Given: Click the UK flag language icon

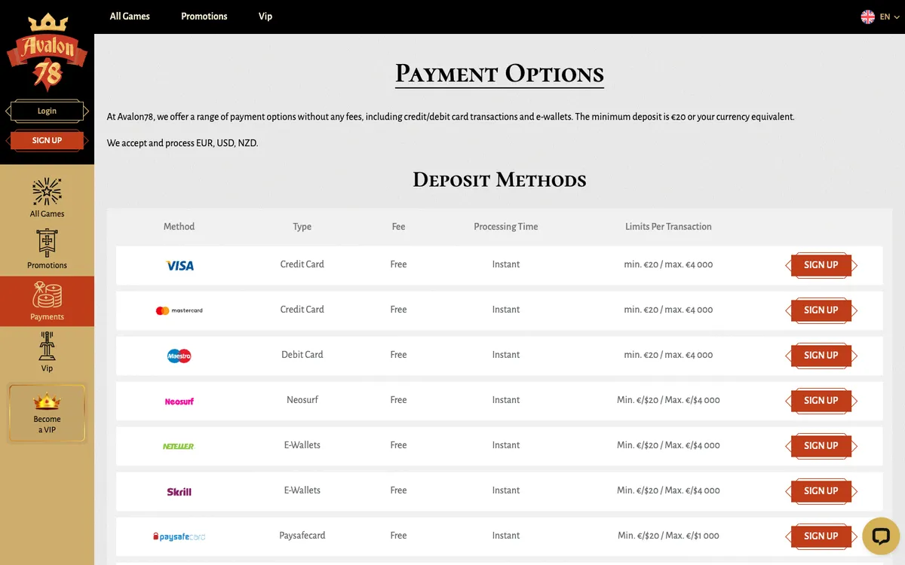Looking at the screenshot, I should 868,17.
